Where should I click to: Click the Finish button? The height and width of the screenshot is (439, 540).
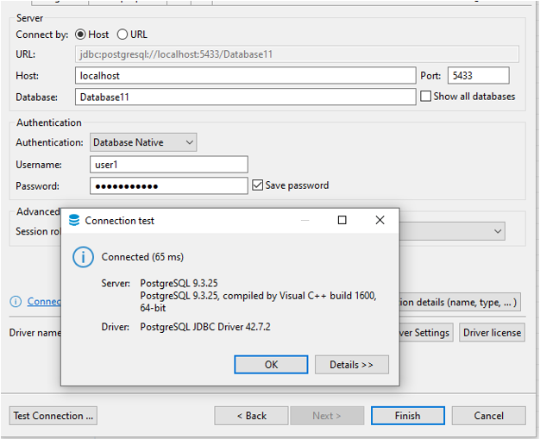pyautogui.click(x=407, y=416)
